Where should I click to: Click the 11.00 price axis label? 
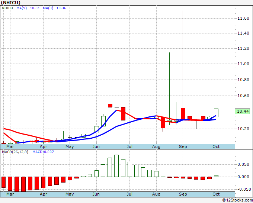243,64
